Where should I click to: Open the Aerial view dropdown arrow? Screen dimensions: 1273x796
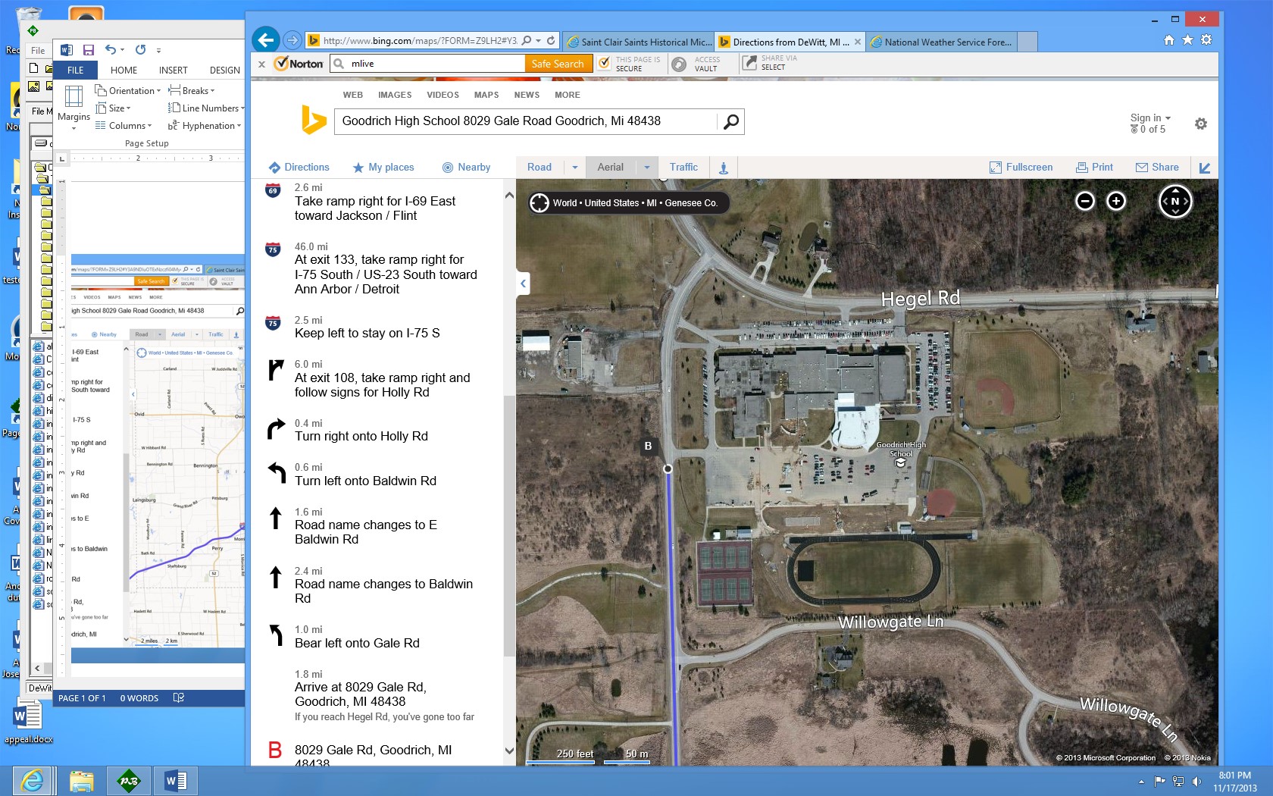(x=647, y=168)
